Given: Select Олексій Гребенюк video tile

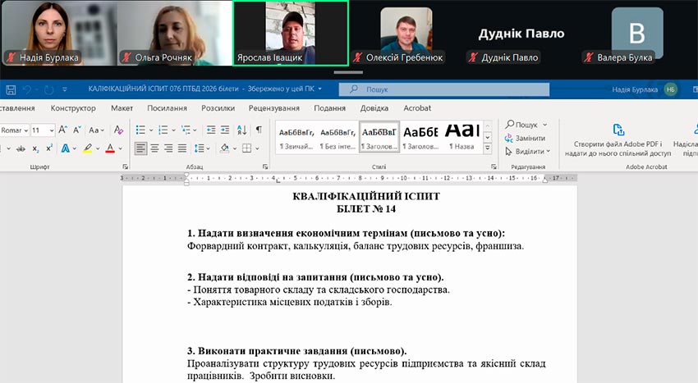Looking at the screenshot, I should pos(406,33).
